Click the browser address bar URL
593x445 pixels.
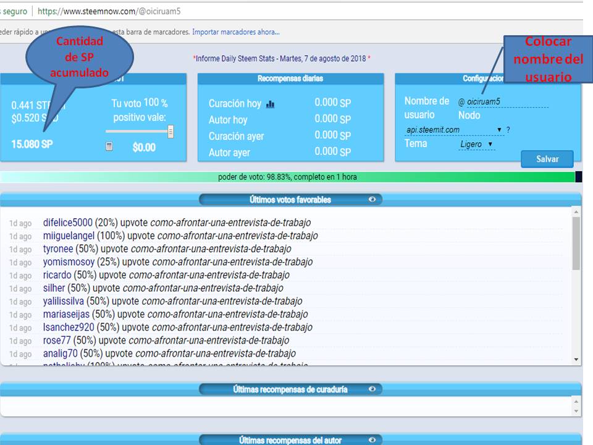click(109, 11)
